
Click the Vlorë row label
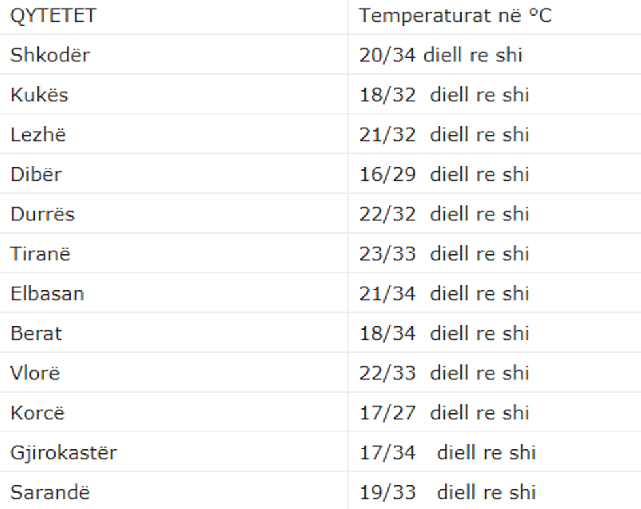(x=35, y=373)
